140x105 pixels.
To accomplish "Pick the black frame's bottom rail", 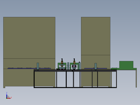I will click(x=75, y=87).
